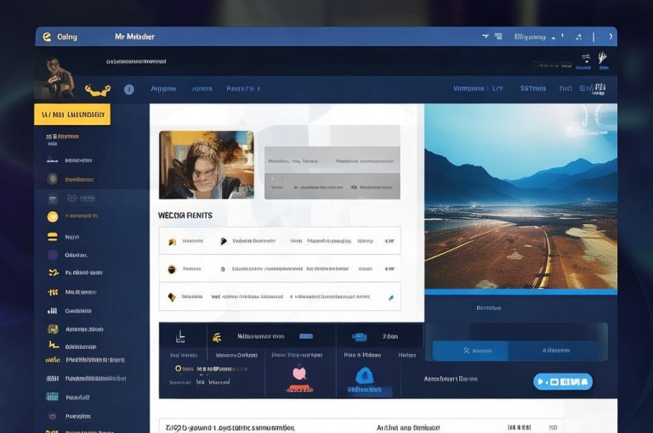Click the yellow logo icon in title bar
The image size is (653, 433).
point(47,37)
